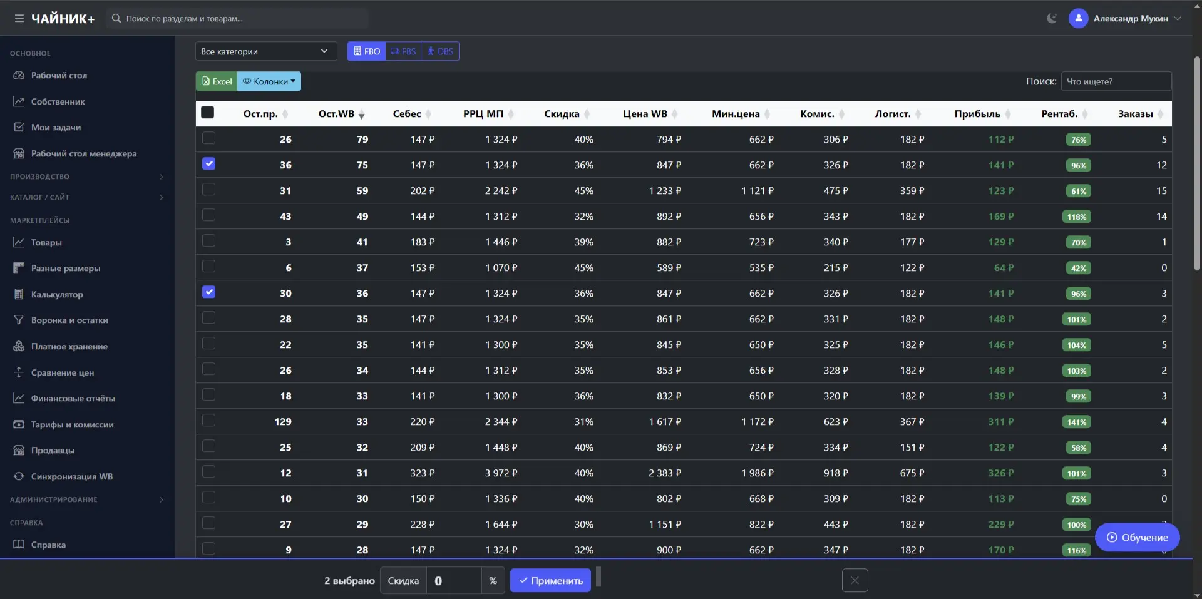Switch to FBS tab

tap(403, 51)
